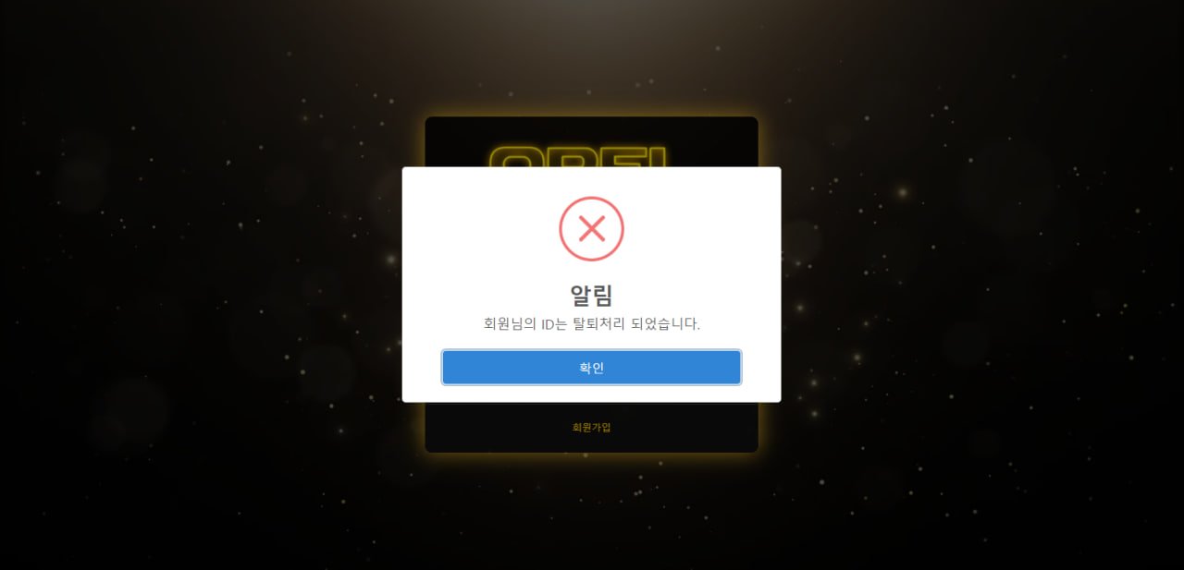Click the gold glowing top edge of login panel
This screenshot has height=570, width=1184.
pos(591,117)
